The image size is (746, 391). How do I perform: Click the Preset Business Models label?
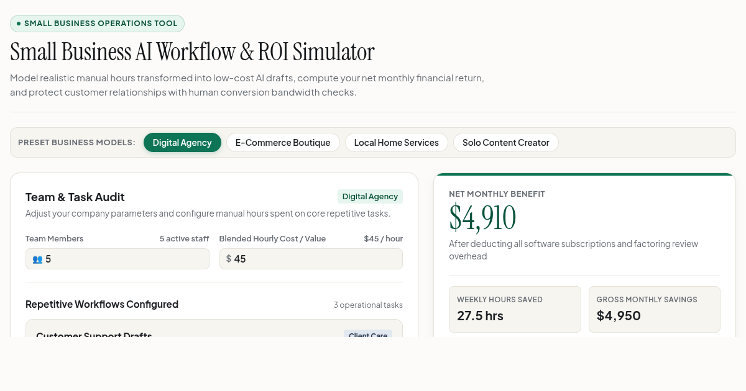76,143
